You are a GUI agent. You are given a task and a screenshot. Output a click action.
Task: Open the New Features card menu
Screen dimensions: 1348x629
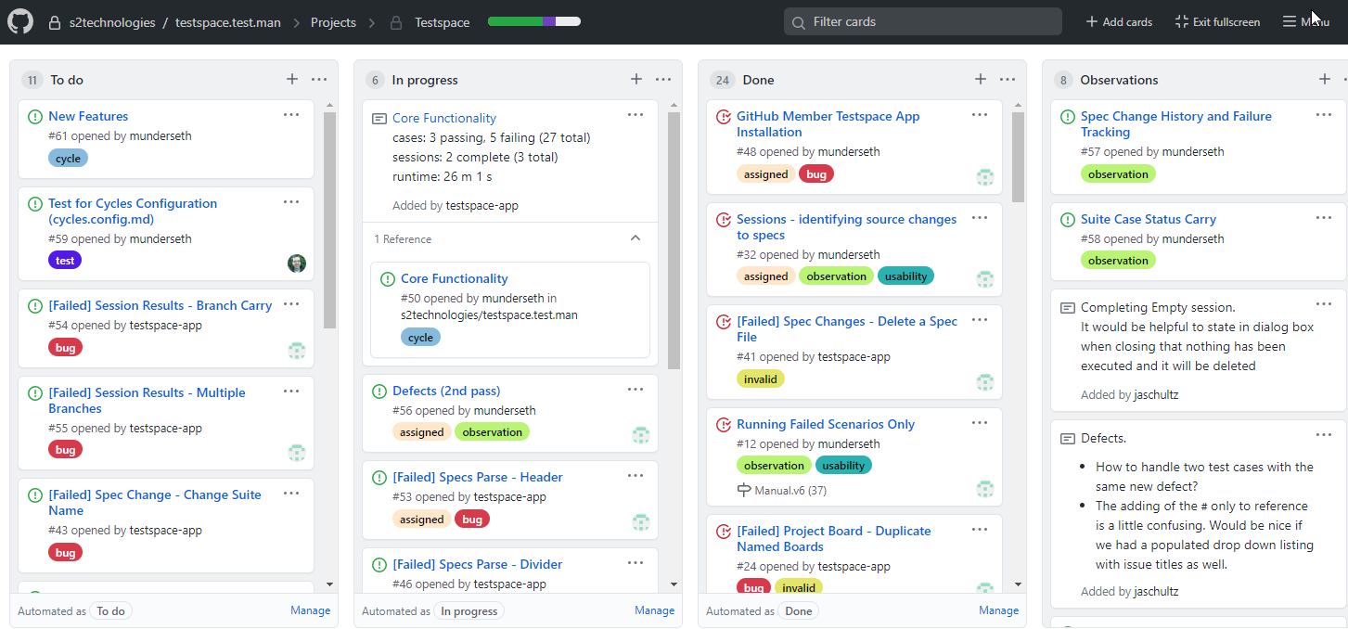291,115
